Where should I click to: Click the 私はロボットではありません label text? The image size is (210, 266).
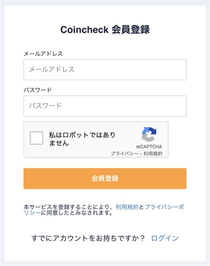coord(82,139)
